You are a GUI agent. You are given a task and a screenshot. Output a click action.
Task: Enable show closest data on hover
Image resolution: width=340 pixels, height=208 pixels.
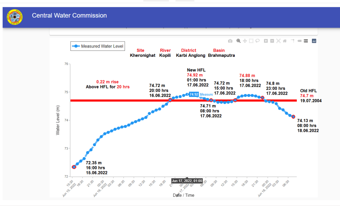[x=299, y=41]
